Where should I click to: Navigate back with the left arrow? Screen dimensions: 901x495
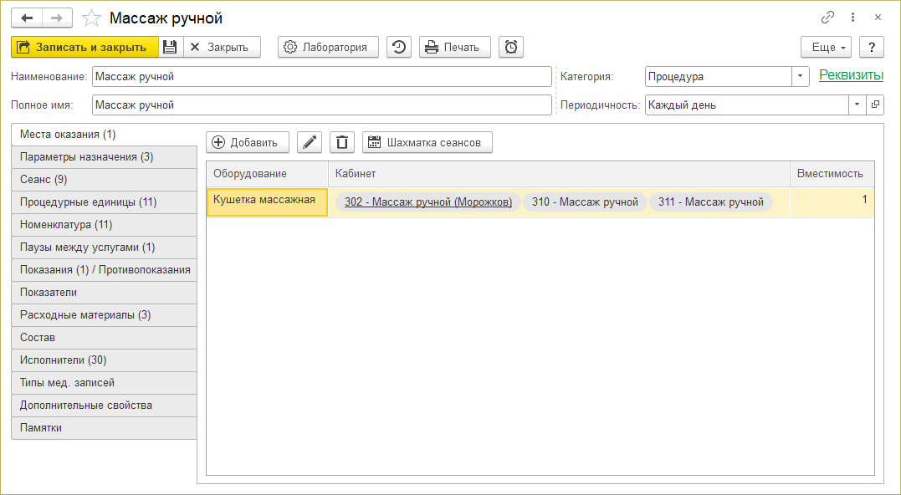pos(27,18)
